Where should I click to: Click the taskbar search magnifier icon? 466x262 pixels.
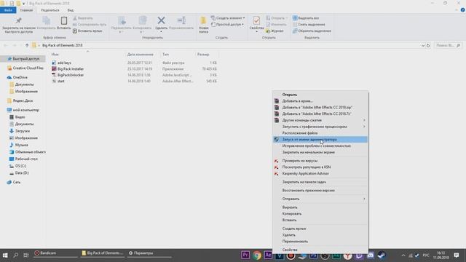16,255
